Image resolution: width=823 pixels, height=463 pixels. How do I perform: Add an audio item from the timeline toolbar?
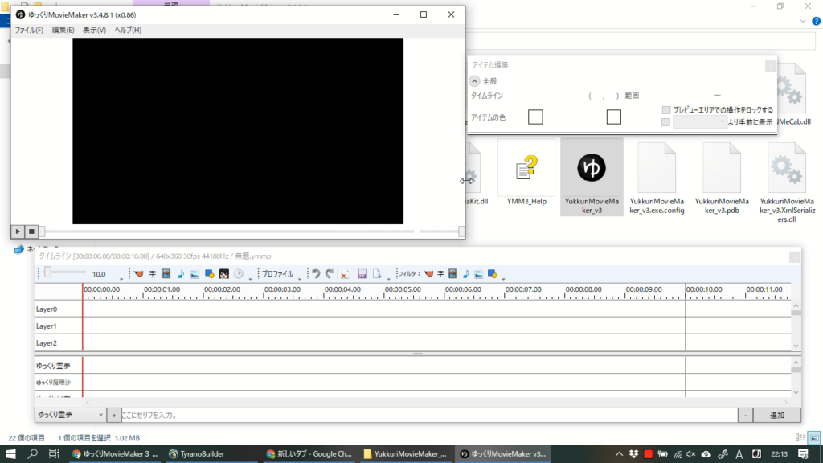click(181, 274)
